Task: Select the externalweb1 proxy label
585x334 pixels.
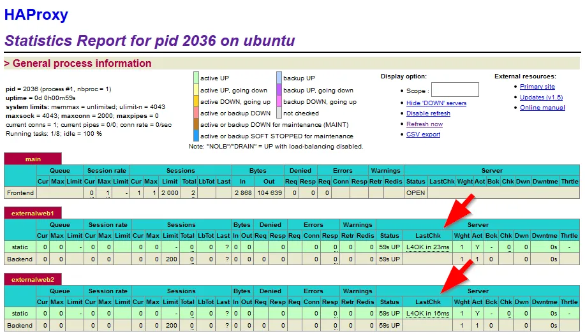Action: click(x=33, y=214)
